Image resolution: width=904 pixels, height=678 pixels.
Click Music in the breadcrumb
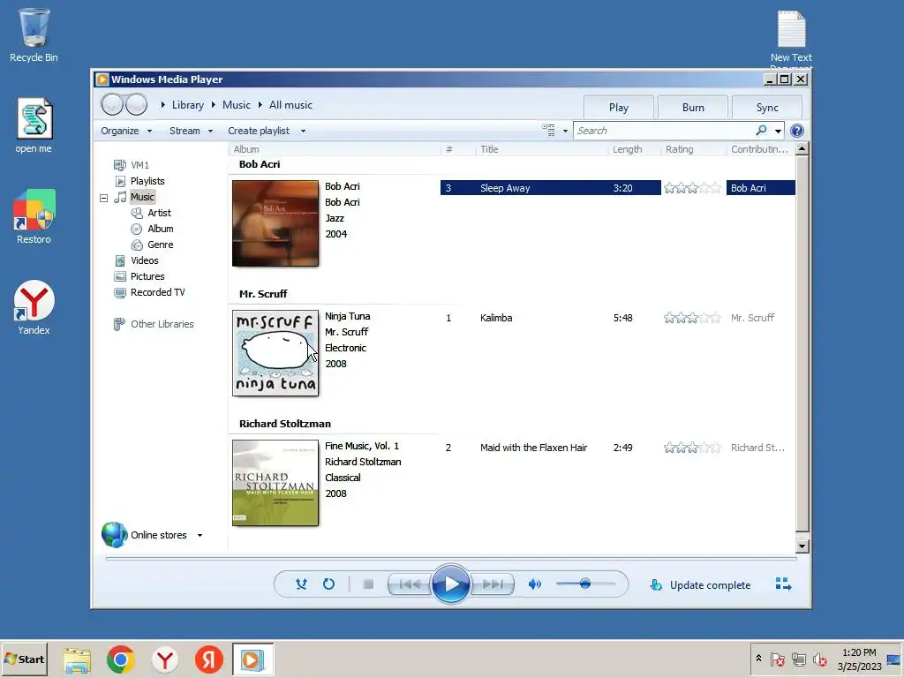(237, 105)
